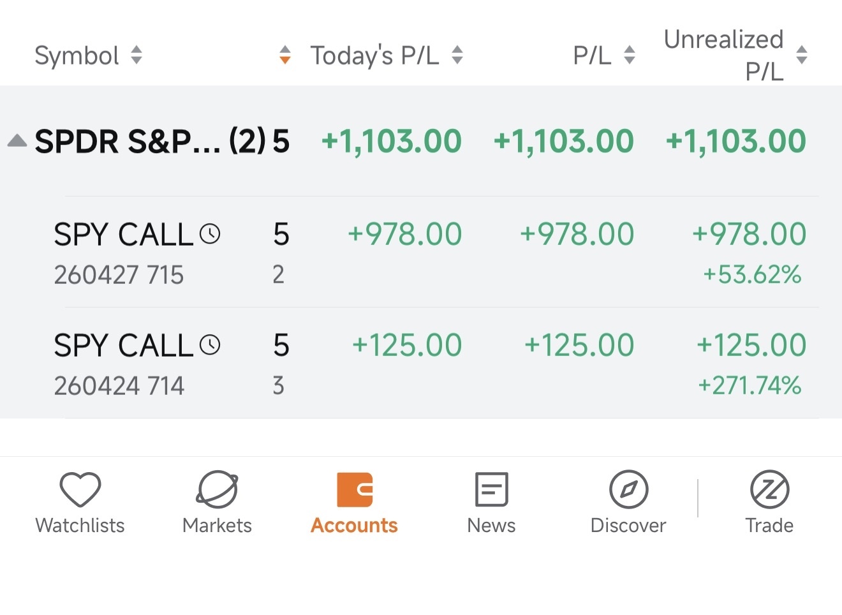
Task: Tap the +53.62% unrealized percentage
Action: click(x=752, y=275)
